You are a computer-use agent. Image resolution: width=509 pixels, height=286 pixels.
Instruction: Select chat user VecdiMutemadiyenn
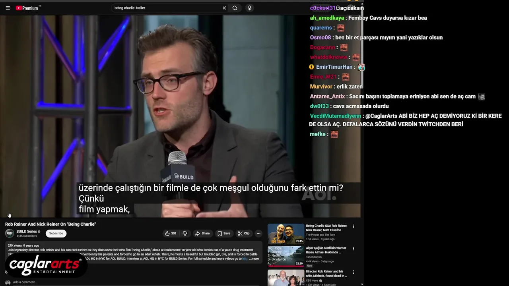point(335,116)
